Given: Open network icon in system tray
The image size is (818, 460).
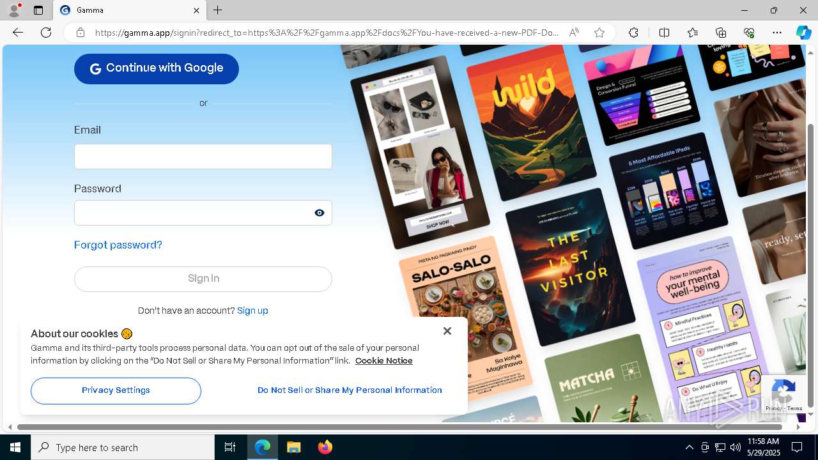Looking at the screenshot, I should [x=720, y=447].
